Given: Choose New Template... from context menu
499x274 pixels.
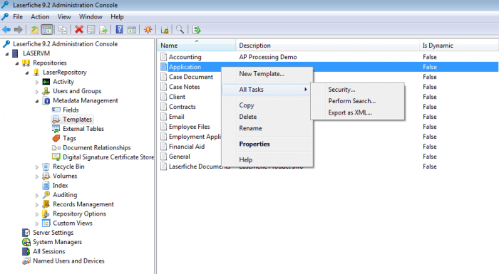Looking at the screenshot, I should 267,74.
